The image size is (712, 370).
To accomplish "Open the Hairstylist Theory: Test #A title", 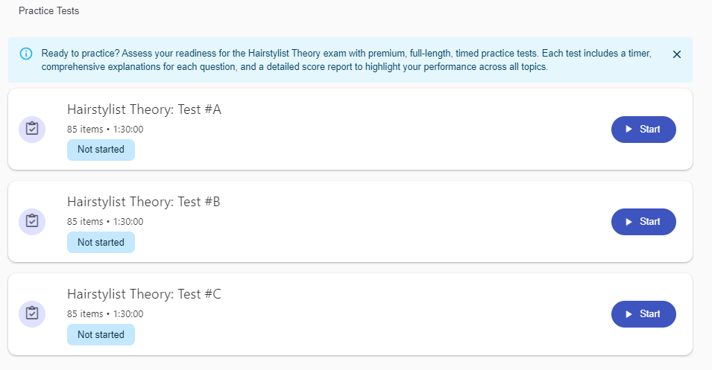I will pos(144,109).
